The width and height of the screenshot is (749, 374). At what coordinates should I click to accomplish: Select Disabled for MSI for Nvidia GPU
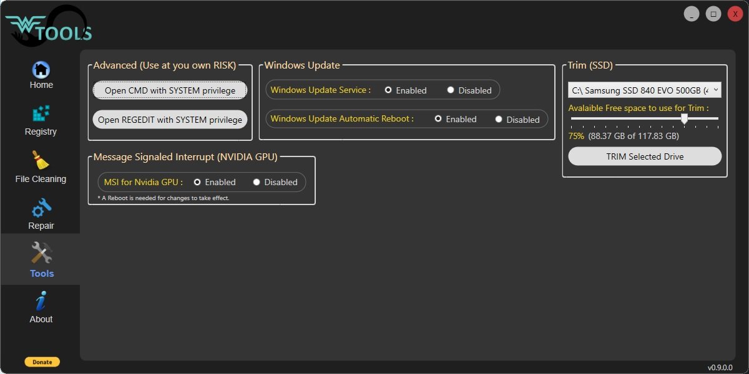click(x=257, y=183)
